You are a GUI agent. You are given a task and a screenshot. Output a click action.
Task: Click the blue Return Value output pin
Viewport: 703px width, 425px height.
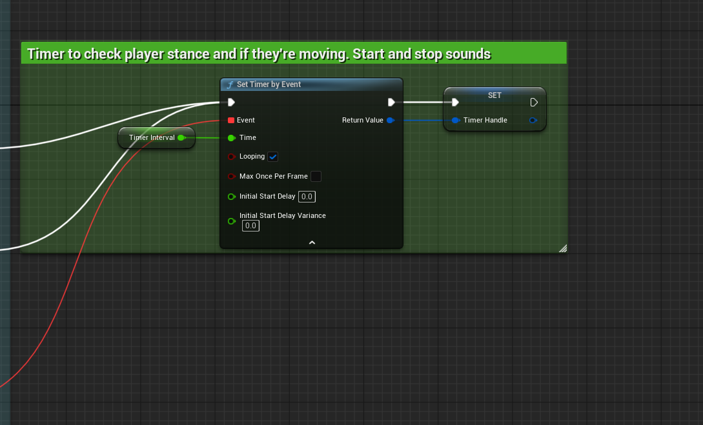[390, 120]
